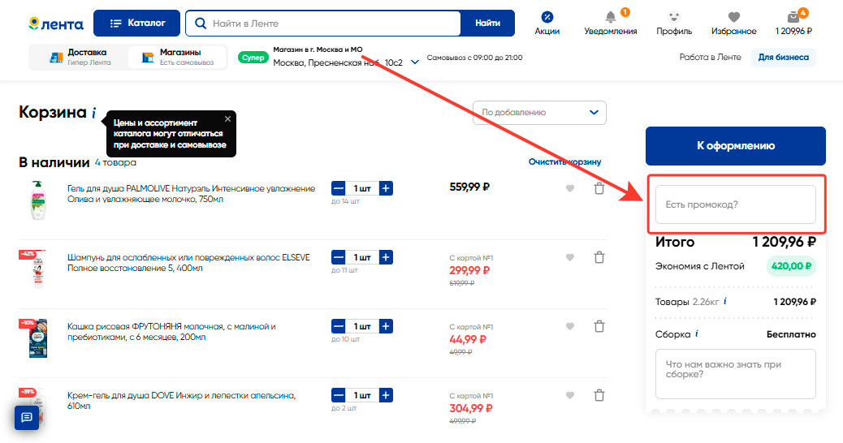Image resolution: width=843 pixels, height=443 pixels.
Task: Click the info icon next to Корзина
Action: (x=93, y=113)
